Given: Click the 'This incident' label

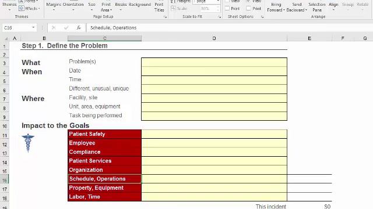Looking at the screenshot, I should click(271, 207).
